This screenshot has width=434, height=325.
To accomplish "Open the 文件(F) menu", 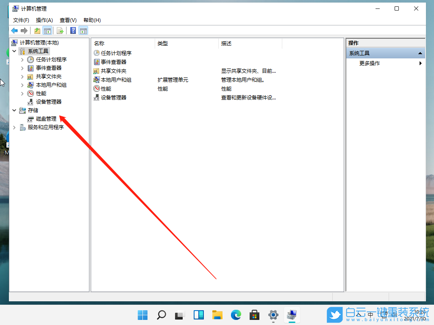I will click(x=21, y=20).
